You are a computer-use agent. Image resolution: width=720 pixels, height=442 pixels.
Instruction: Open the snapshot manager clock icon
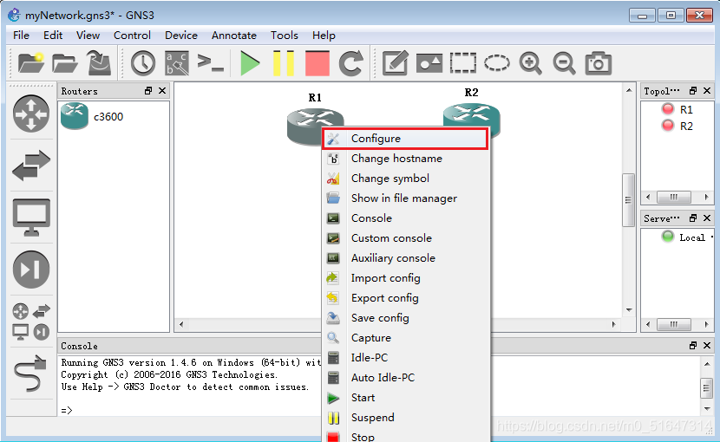pos(143,63)
